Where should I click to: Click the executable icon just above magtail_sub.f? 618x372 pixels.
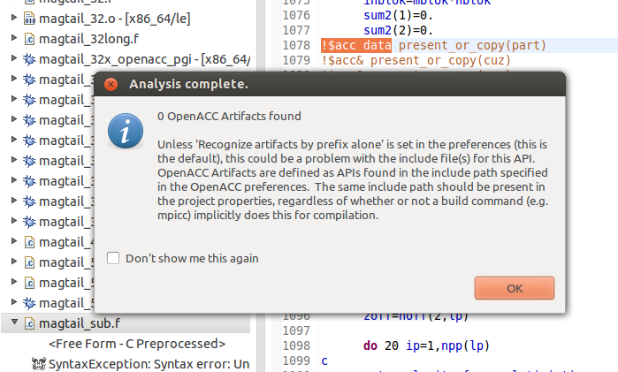coord(29,303)
